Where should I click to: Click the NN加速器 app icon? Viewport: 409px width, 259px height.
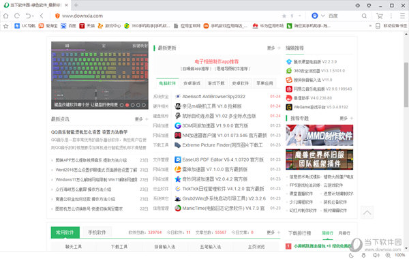(x=178, y=136)
